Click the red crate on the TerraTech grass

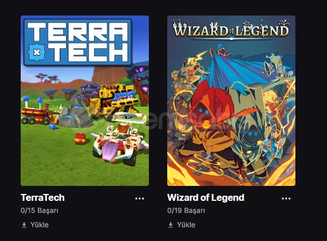[x=80, y=139]
